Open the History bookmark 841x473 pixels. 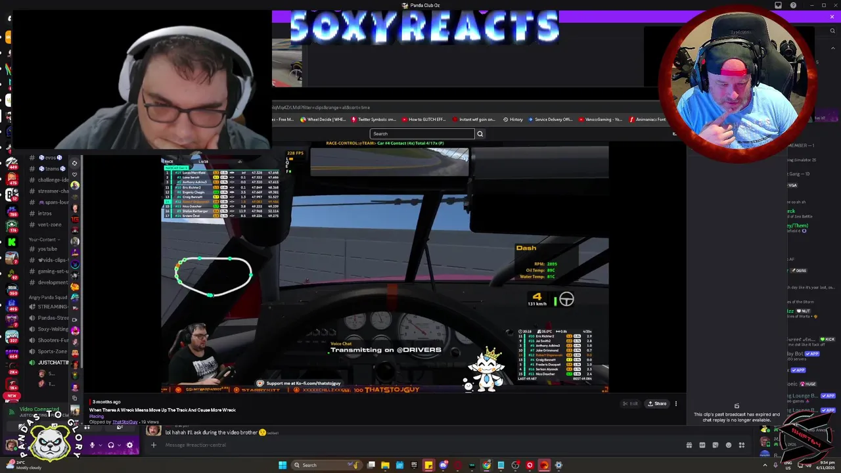(x=513, y=120)
